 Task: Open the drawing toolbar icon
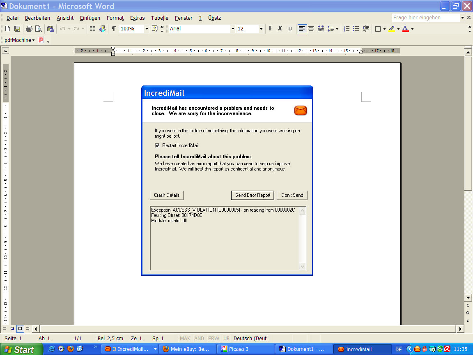(x=102, y=29)
